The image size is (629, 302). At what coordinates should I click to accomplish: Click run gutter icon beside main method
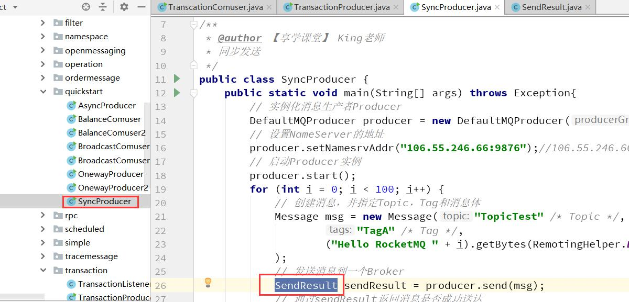[177, 93]
